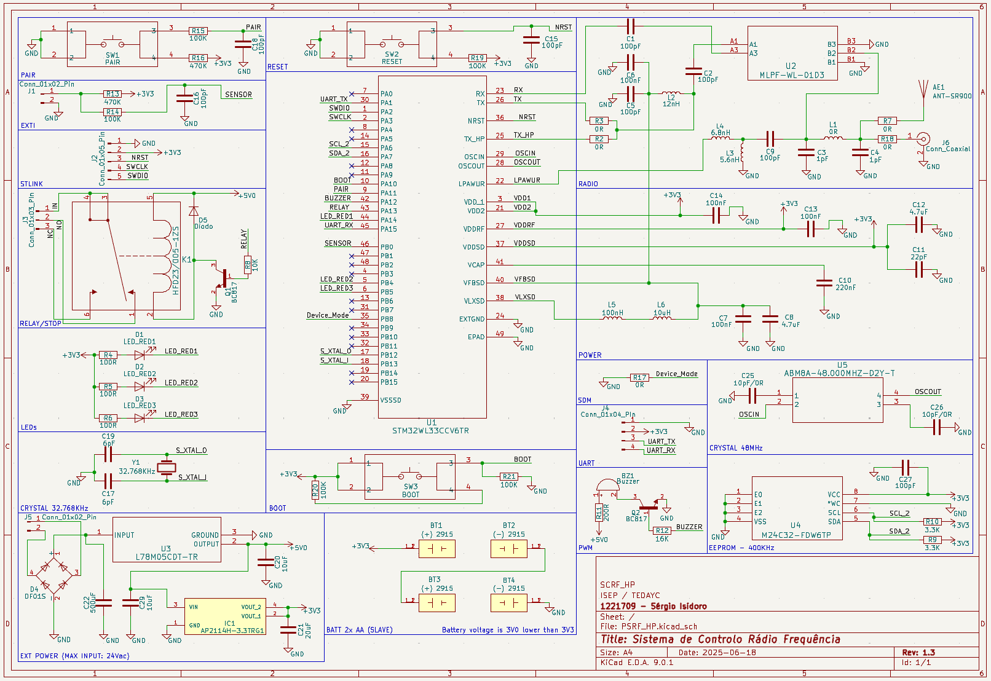This screenshot has width=991, height=681.
Task: Click the LEDs section label
Action: click(x=29, y=427)
